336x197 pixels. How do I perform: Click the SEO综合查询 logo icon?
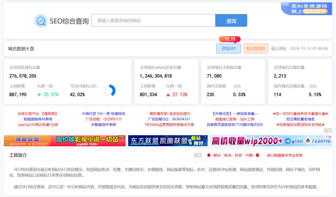coord(40,20)
